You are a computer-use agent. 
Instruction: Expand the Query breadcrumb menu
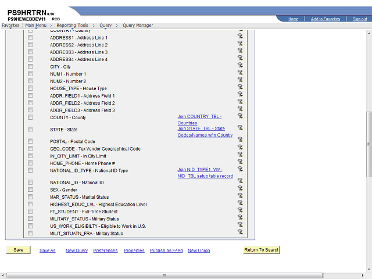[105, 26]
